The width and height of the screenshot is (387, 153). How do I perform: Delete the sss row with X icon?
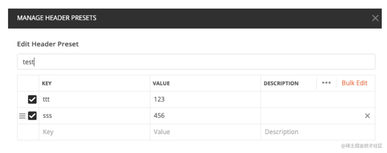[367, 116]
